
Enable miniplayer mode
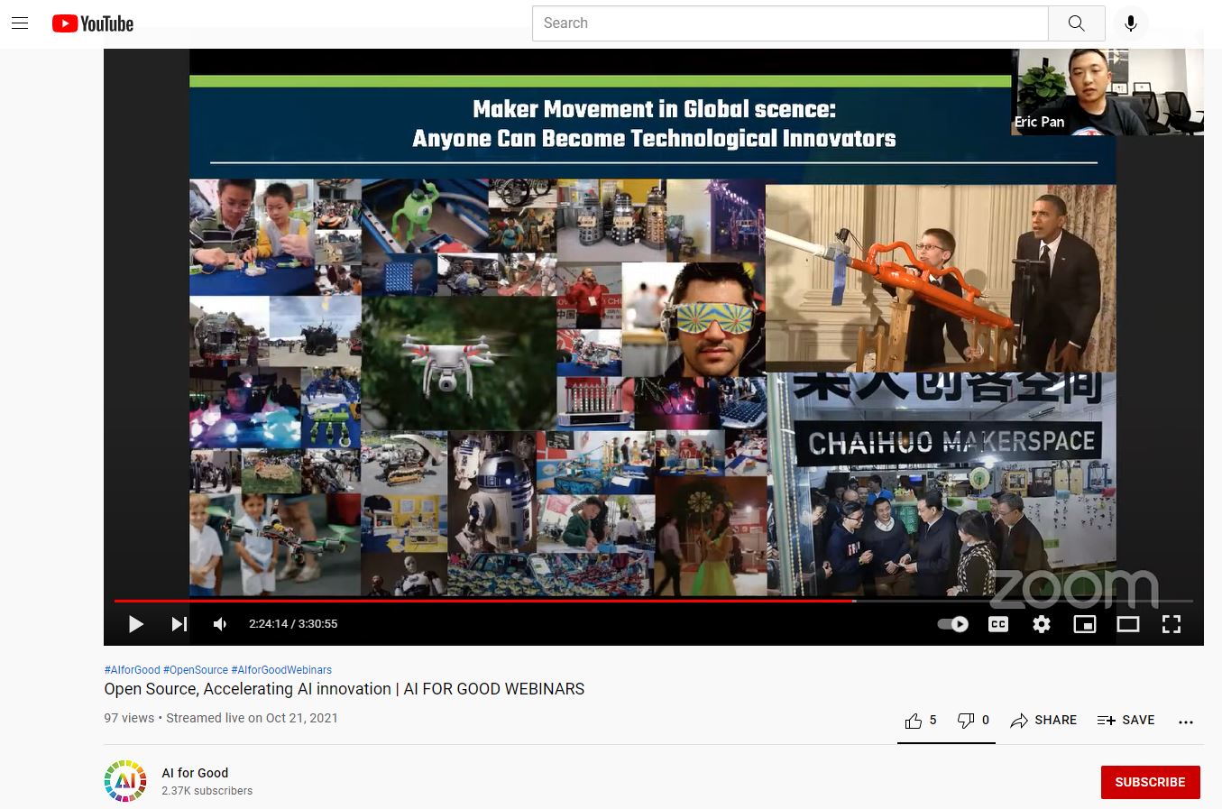tap(1085, 624)
